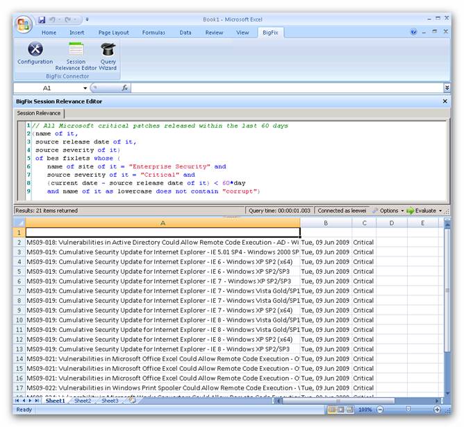Go to the first sheet tab arrow
The height and width of the screenshot is (427, 464).
(17, 401)
